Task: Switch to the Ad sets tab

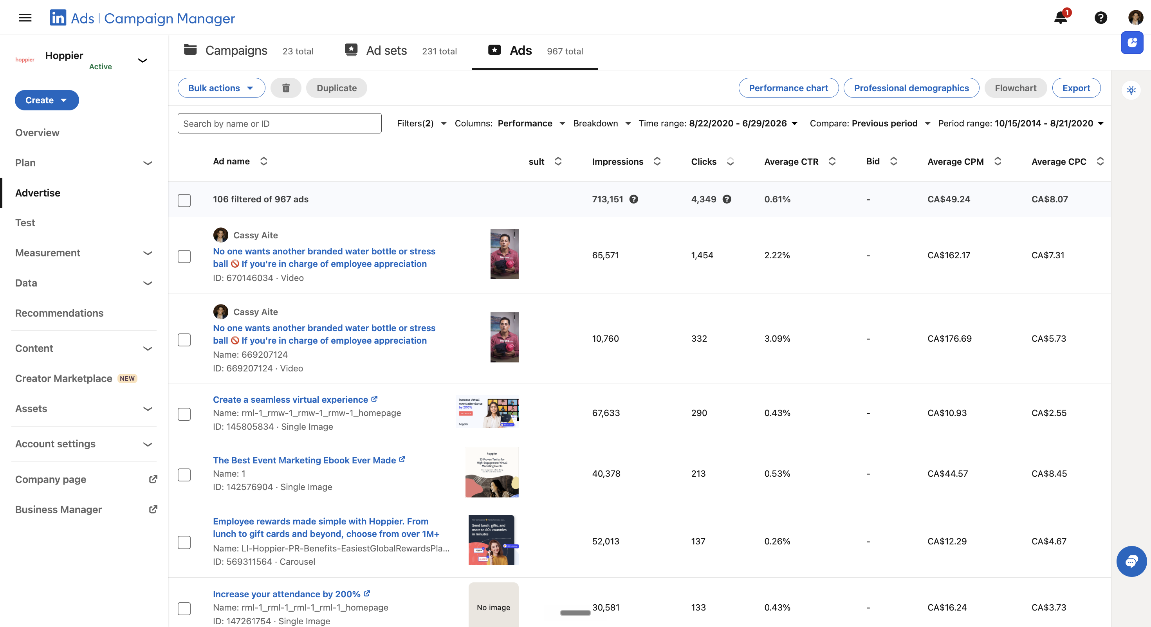Action: coord(401,50)
